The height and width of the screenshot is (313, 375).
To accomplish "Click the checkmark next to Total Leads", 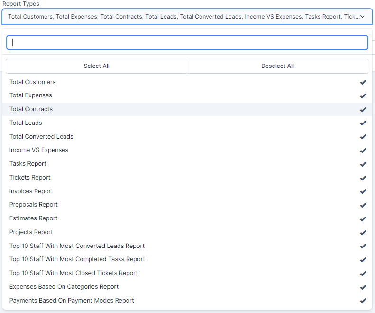I will click(363, 123).
